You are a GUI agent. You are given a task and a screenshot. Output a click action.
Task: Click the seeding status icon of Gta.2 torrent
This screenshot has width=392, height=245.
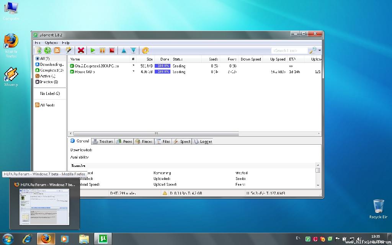coord(72,66)
